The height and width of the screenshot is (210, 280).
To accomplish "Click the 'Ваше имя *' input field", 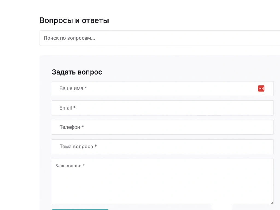I will point(162,88).
